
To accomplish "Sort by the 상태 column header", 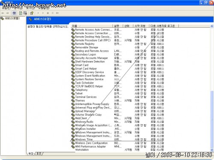I will [x=128, y=26].
